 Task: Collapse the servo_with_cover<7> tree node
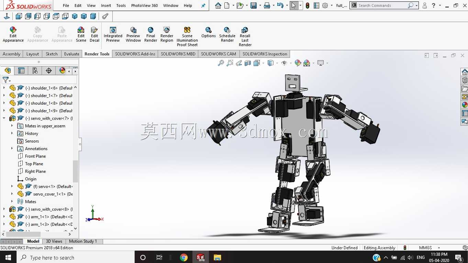[4, 118]
